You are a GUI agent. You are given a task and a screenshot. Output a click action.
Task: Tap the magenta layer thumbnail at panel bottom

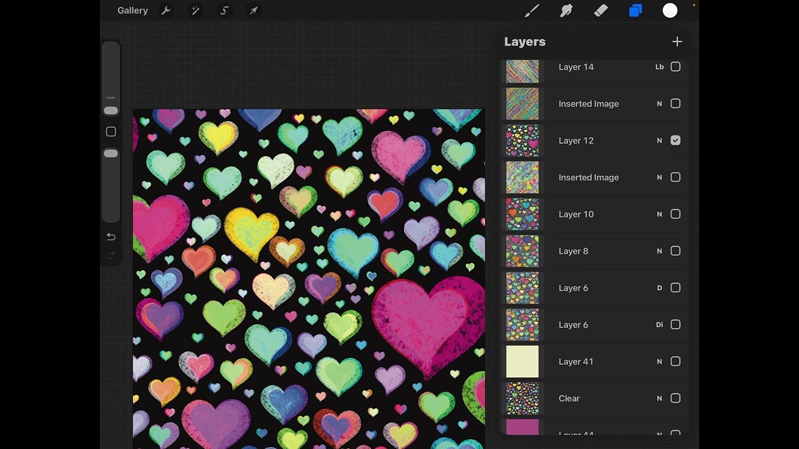[522, 427]
